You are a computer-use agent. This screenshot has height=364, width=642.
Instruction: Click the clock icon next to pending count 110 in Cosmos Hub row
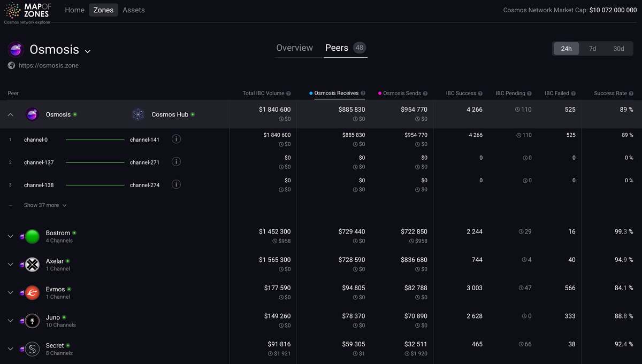pos(518,110)
